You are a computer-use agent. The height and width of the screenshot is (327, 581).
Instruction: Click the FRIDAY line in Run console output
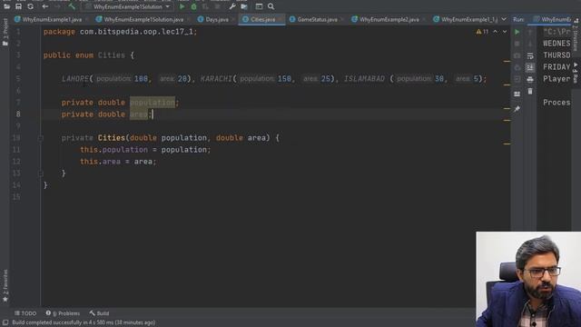tap(556, 67)
